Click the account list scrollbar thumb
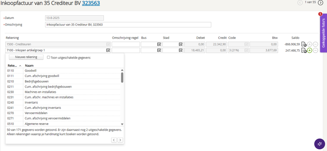This screenshot has height=151, width=327. tap(122, 77)
